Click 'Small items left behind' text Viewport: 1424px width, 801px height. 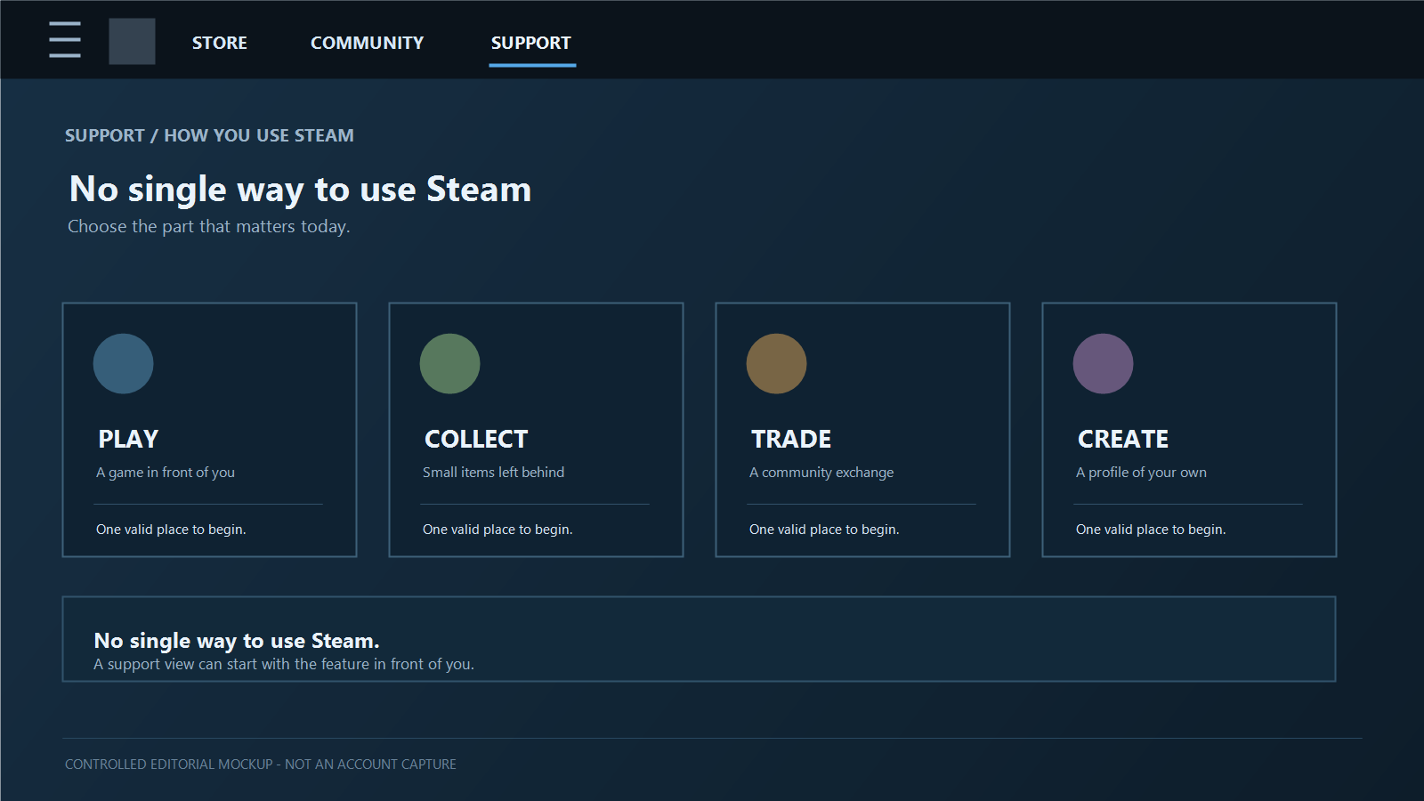493,473
